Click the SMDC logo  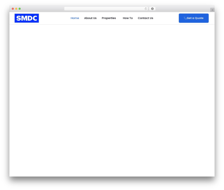(27, 18)
